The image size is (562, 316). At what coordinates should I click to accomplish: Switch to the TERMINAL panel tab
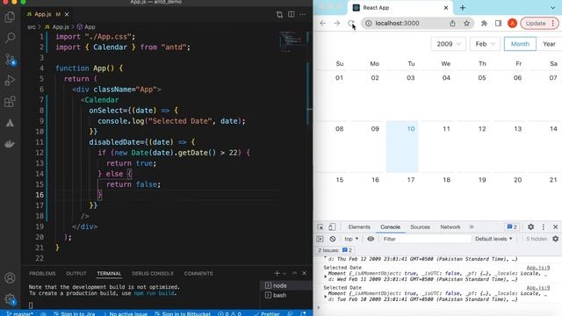click(x=109, y=273)
